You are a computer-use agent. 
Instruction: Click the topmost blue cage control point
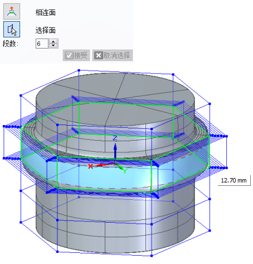(79, 70)
